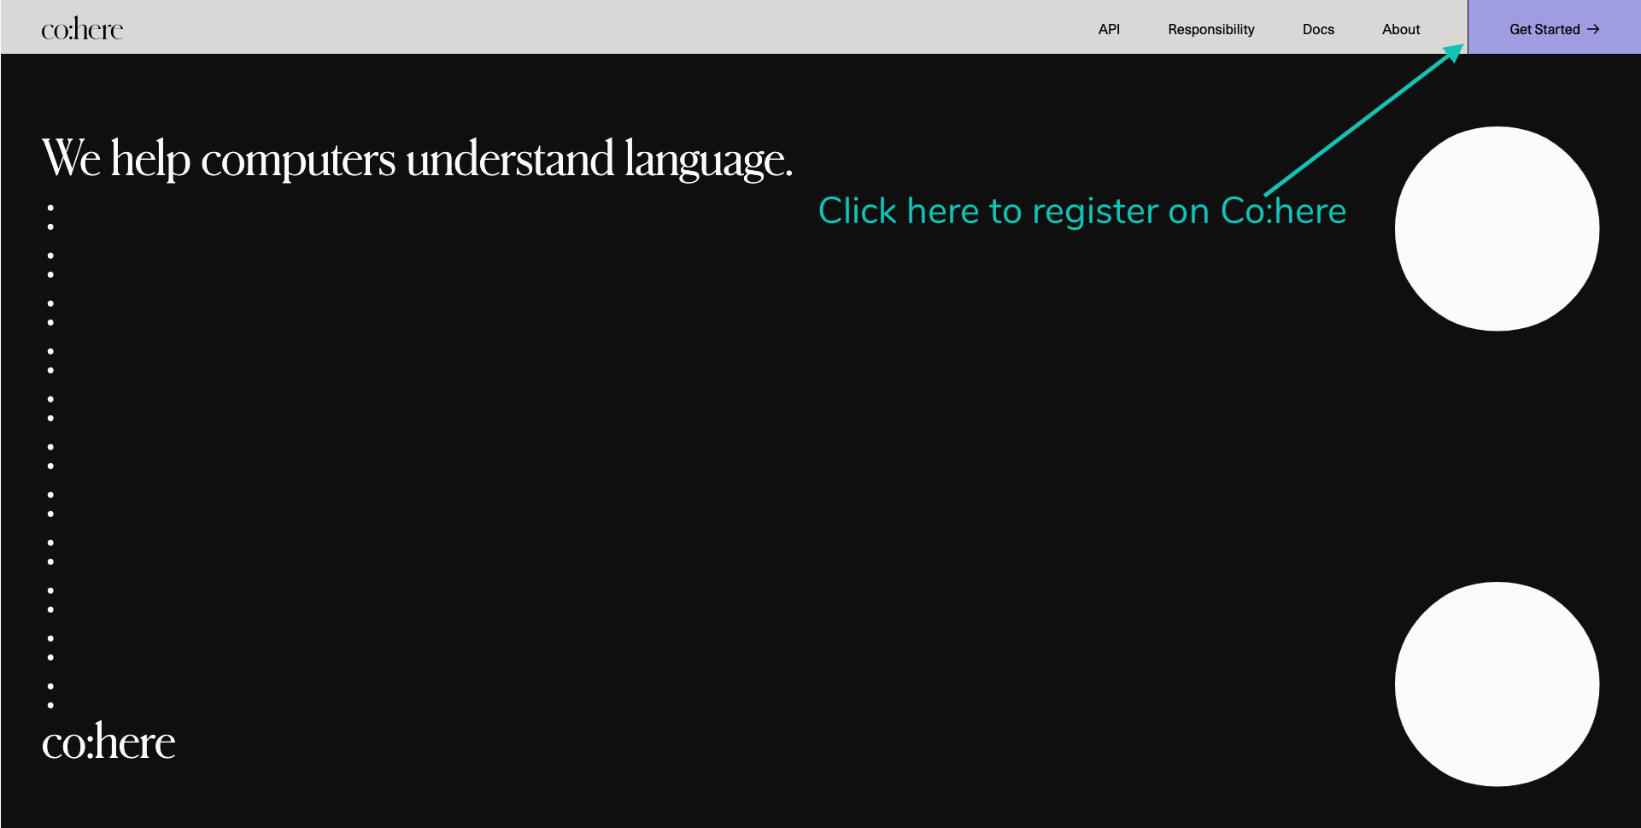Click the headline 'We help computers understand language.'
The width and height of the screenshot is (1641, 828).
click(x=418, y=159)
